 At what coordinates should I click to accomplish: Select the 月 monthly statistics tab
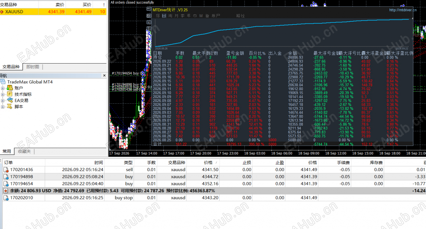[176, 16]
